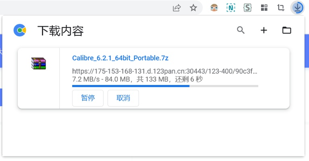Click the 123pan.cn download source URL

pyautogui.click(x=164, y=72)
